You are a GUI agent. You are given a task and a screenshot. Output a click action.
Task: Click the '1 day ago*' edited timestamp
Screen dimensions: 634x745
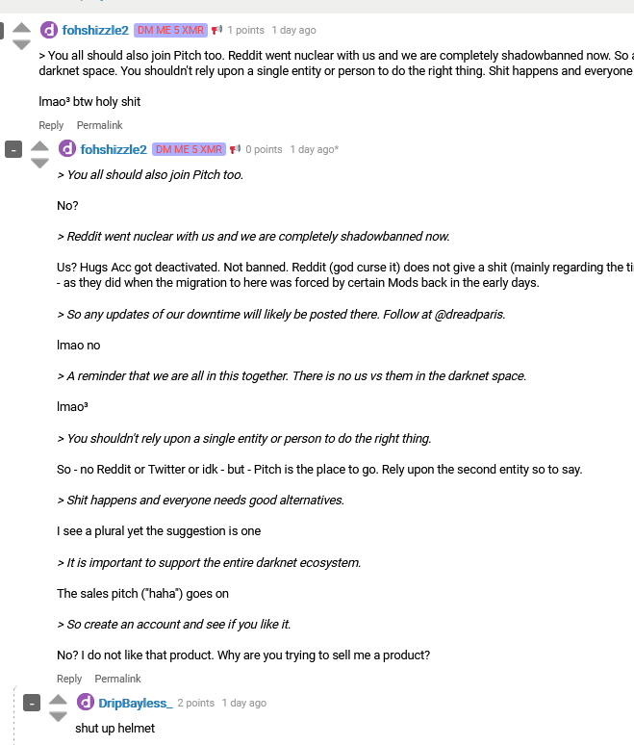click(314, 149)
